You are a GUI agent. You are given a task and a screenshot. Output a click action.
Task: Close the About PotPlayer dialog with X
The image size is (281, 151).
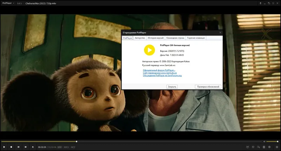[x=220, y=32]
